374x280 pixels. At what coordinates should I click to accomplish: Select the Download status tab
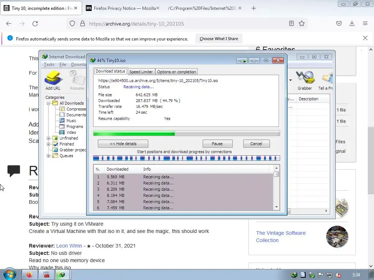[x=110, y=71]
